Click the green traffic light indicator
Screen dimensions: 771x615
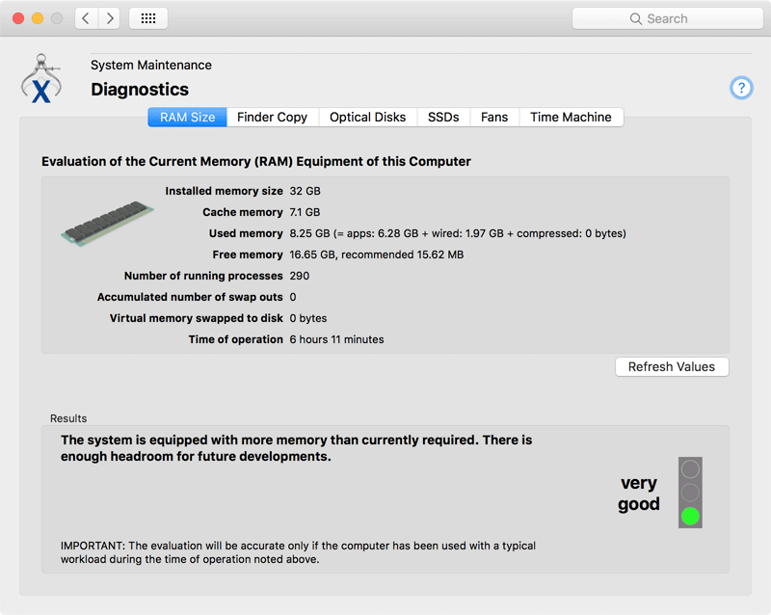click(690, 516)
